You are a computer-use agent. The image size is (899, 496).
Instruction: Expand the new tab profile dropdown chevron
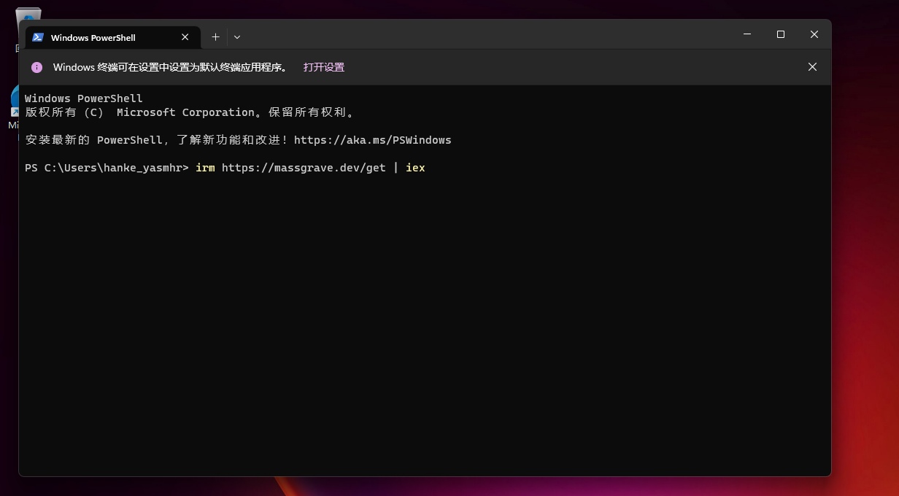[237, 37]
